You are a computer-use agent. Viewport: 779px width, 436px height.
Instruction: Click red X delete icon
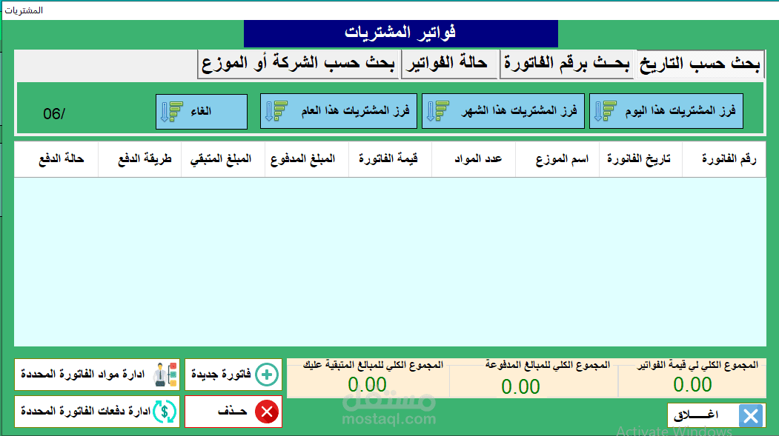point(267,412)
